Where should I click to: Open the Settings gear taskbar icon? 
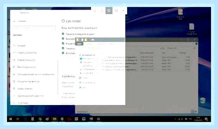pos(98,119)
